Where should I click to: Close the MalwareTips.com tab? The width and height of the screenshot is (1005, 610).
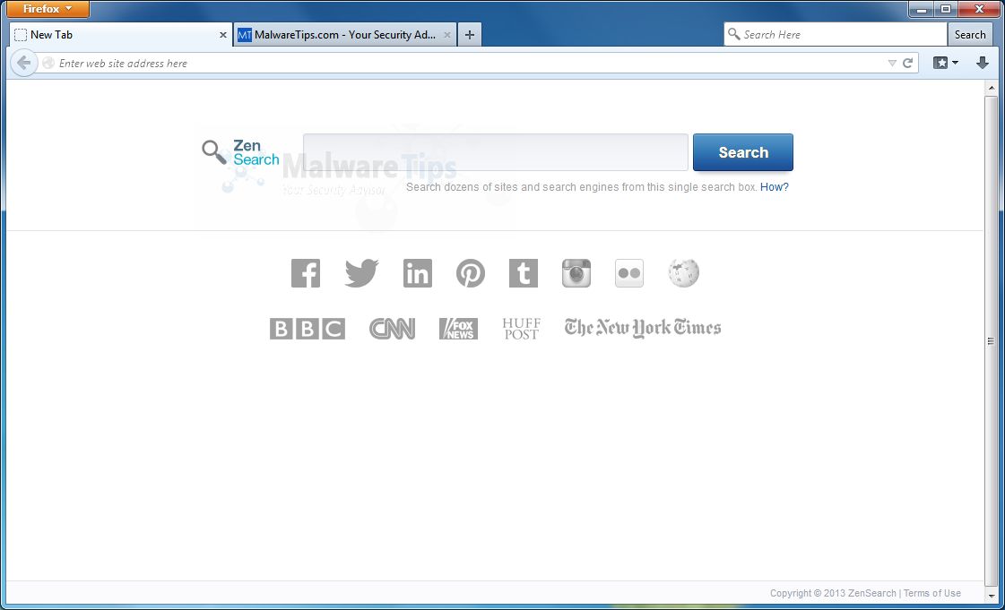coord(447,35)
